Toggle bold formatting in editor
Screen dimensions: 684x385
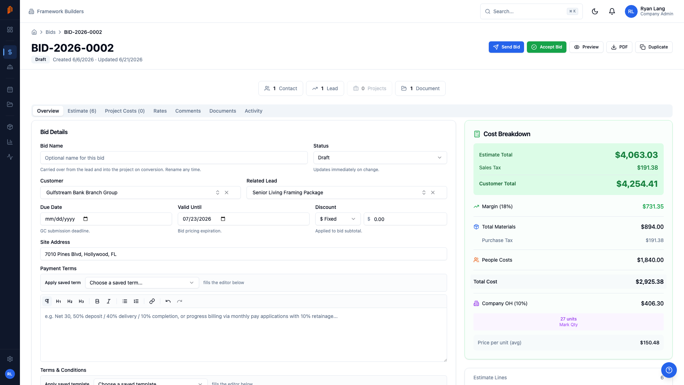[97, 301]
